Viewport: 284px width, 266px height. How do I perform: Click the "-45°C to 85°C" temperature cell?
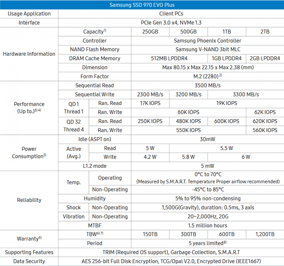208,189
